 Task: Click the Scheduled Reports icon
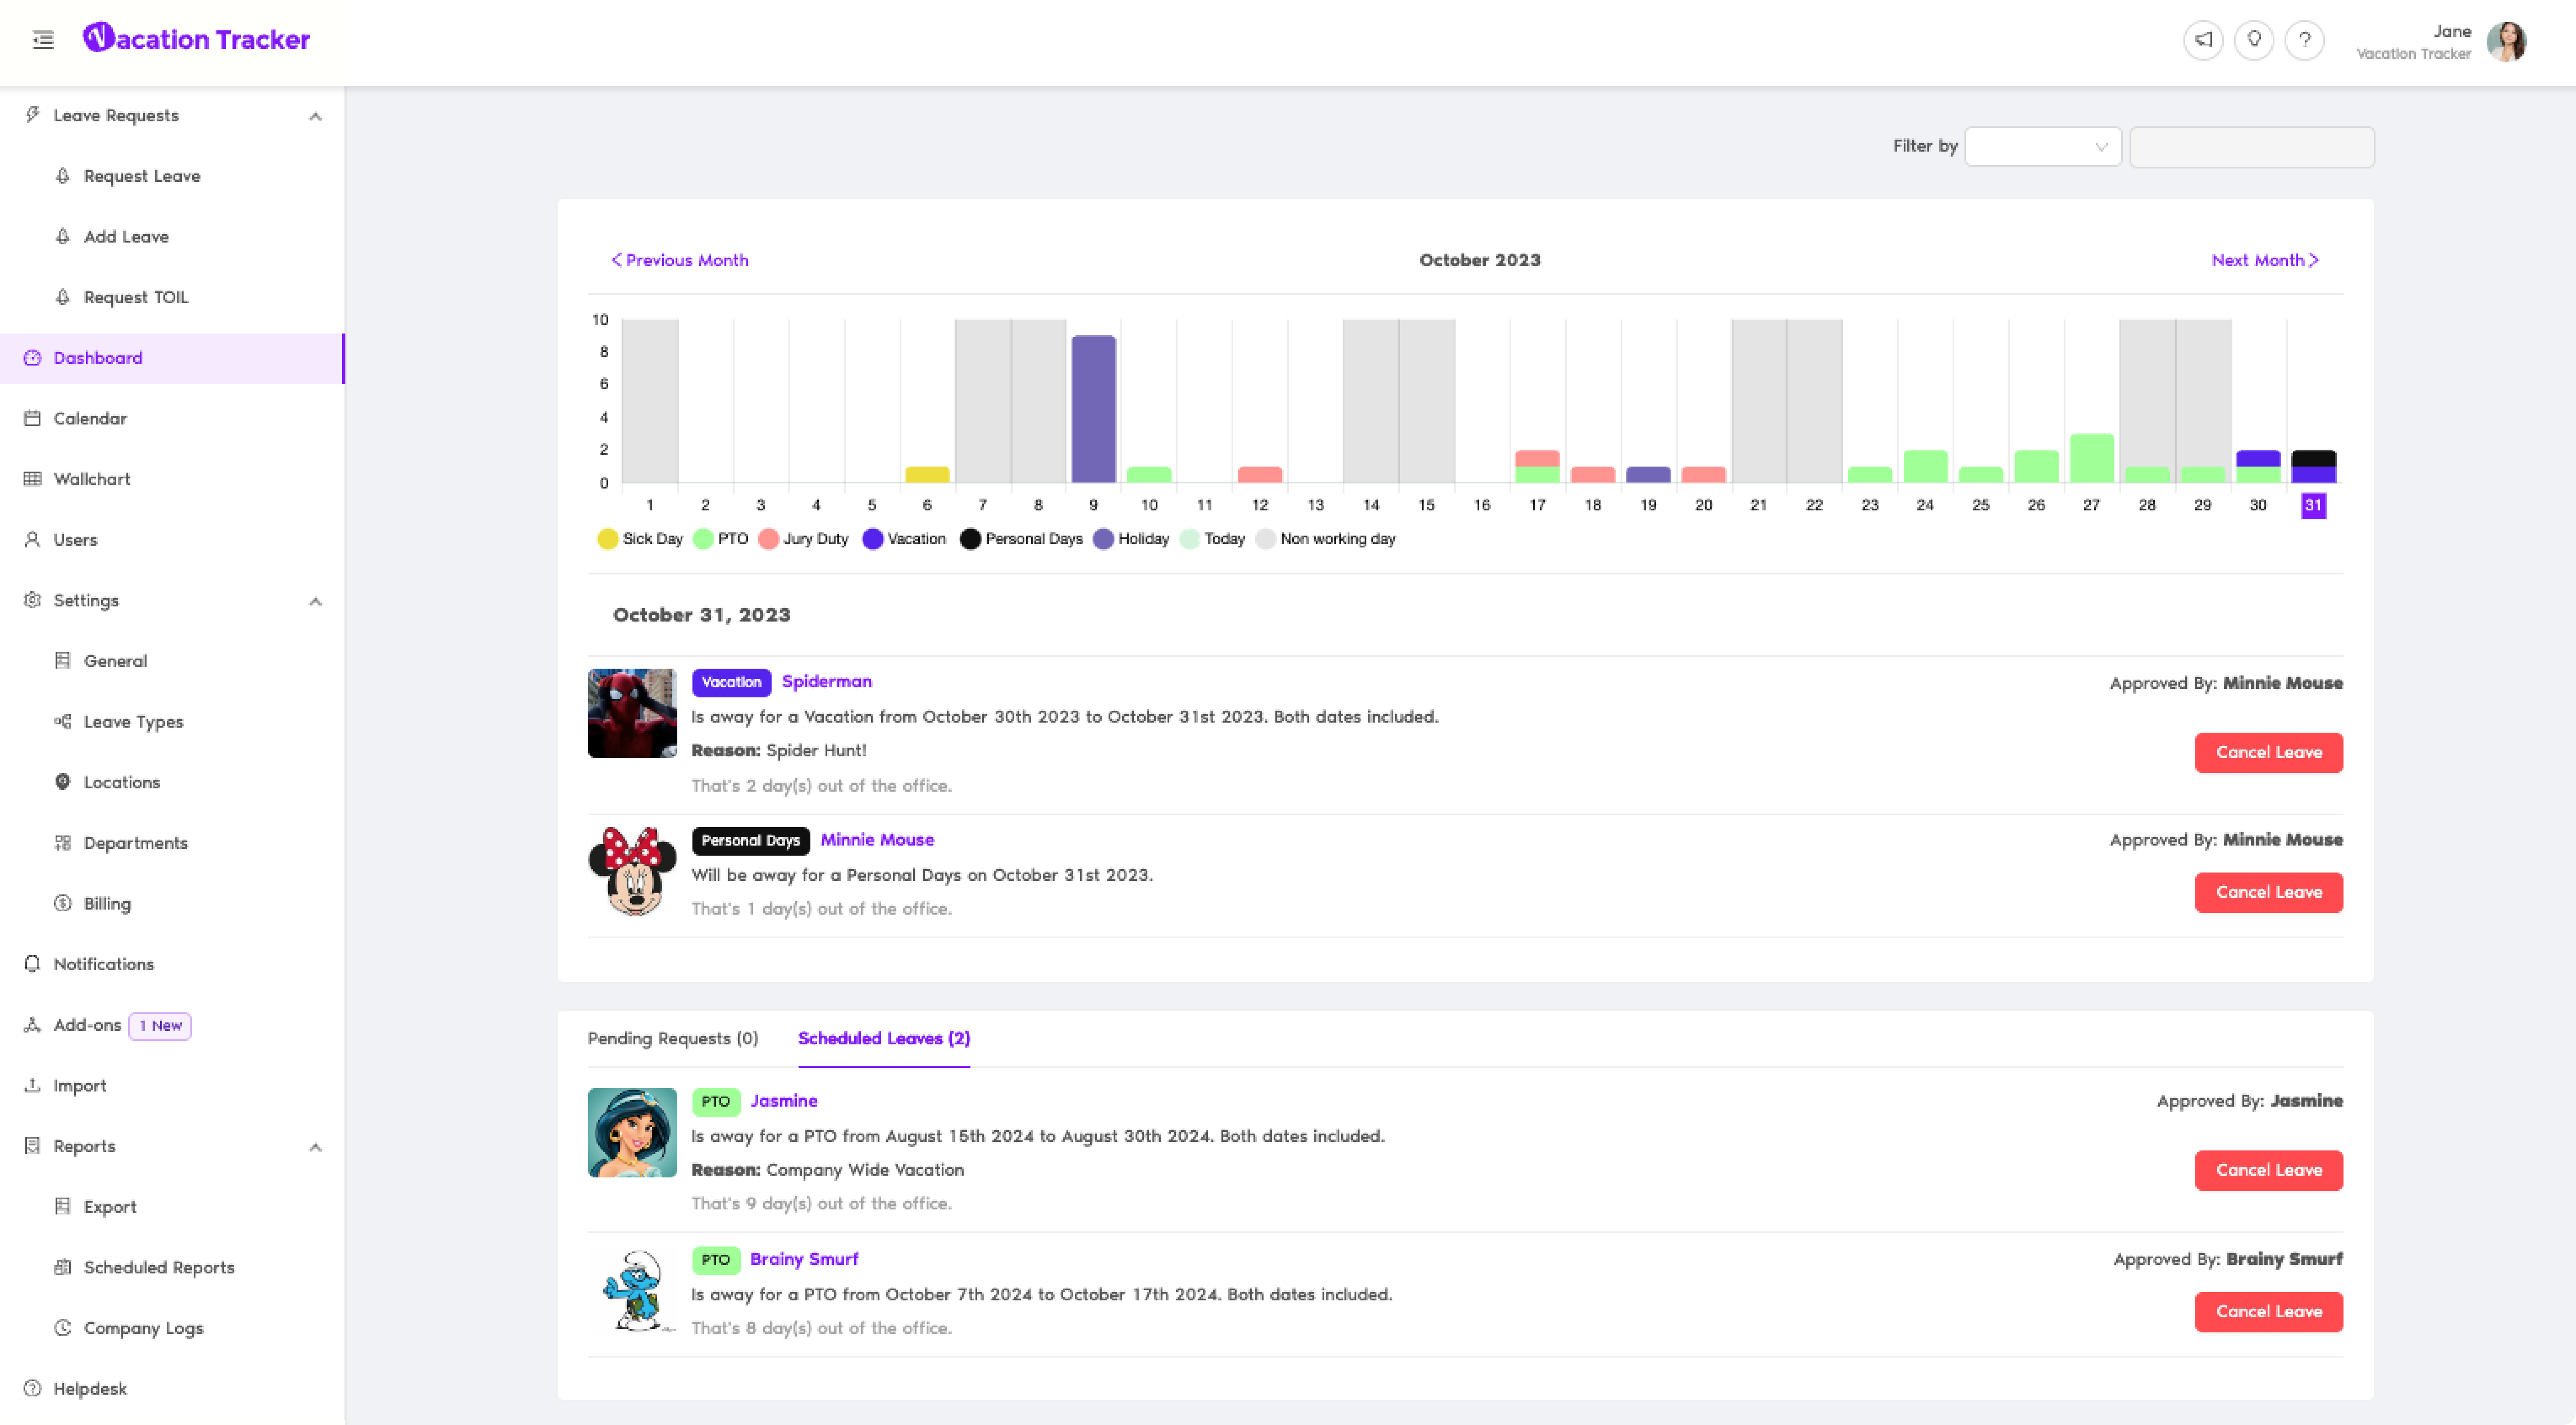63,1267
